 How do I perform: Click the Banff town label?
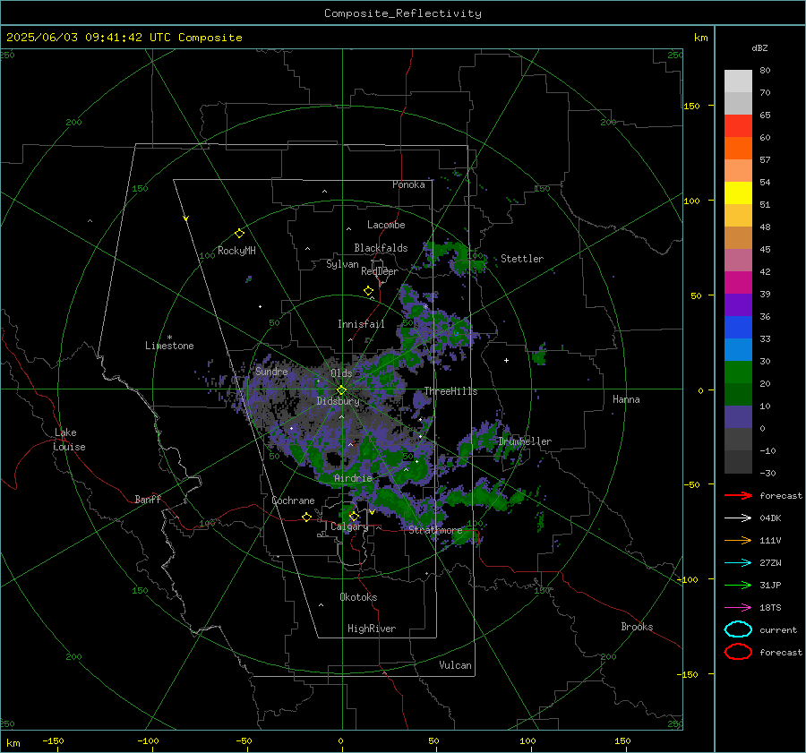pos(148,499)
